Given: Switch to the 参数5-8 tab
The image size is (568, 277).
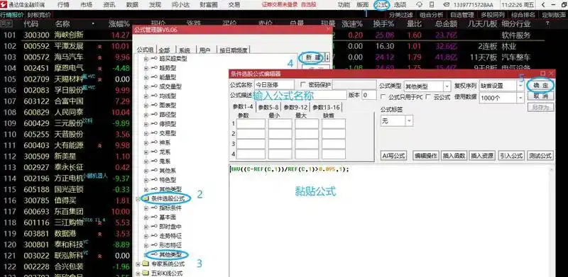Looking at the screenshot, I should [x=268, y=108].
